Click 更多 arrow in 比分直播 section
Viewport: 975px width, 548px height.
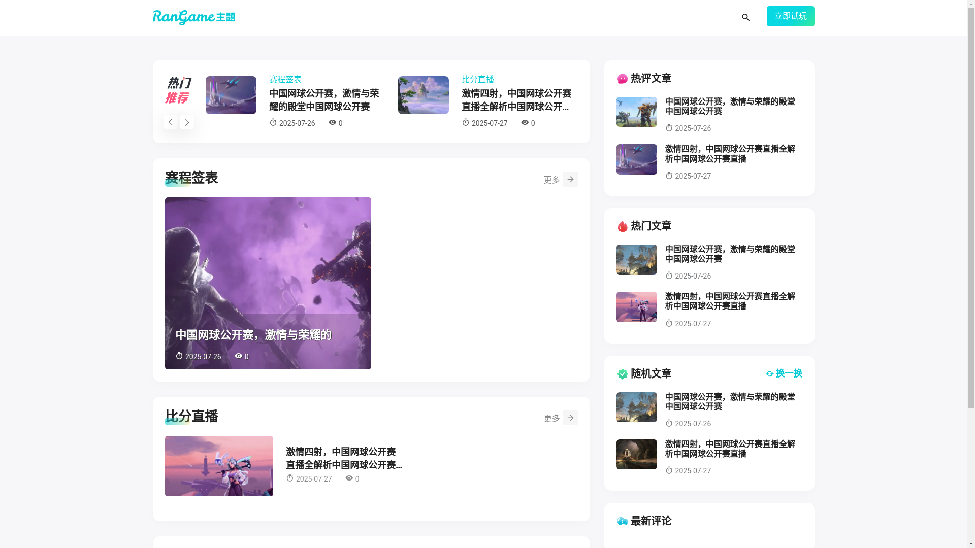(570, 418)
